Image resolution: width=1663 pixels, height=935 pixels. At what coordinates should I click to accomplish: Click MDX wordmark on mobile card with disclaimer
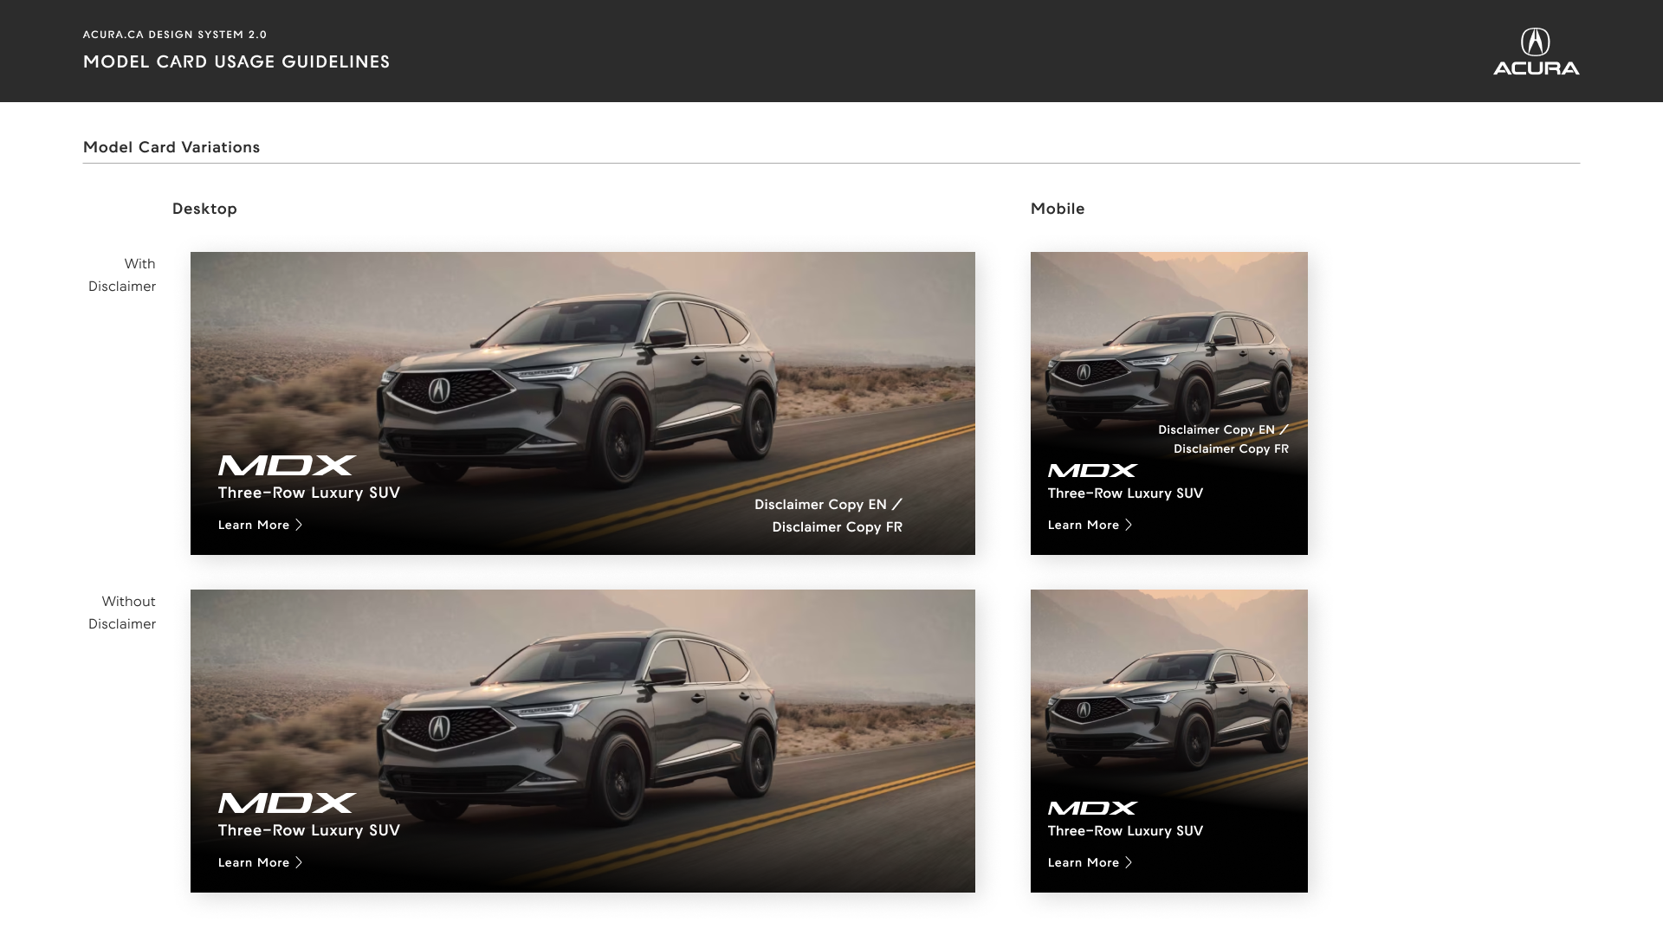click(1092, 471)
